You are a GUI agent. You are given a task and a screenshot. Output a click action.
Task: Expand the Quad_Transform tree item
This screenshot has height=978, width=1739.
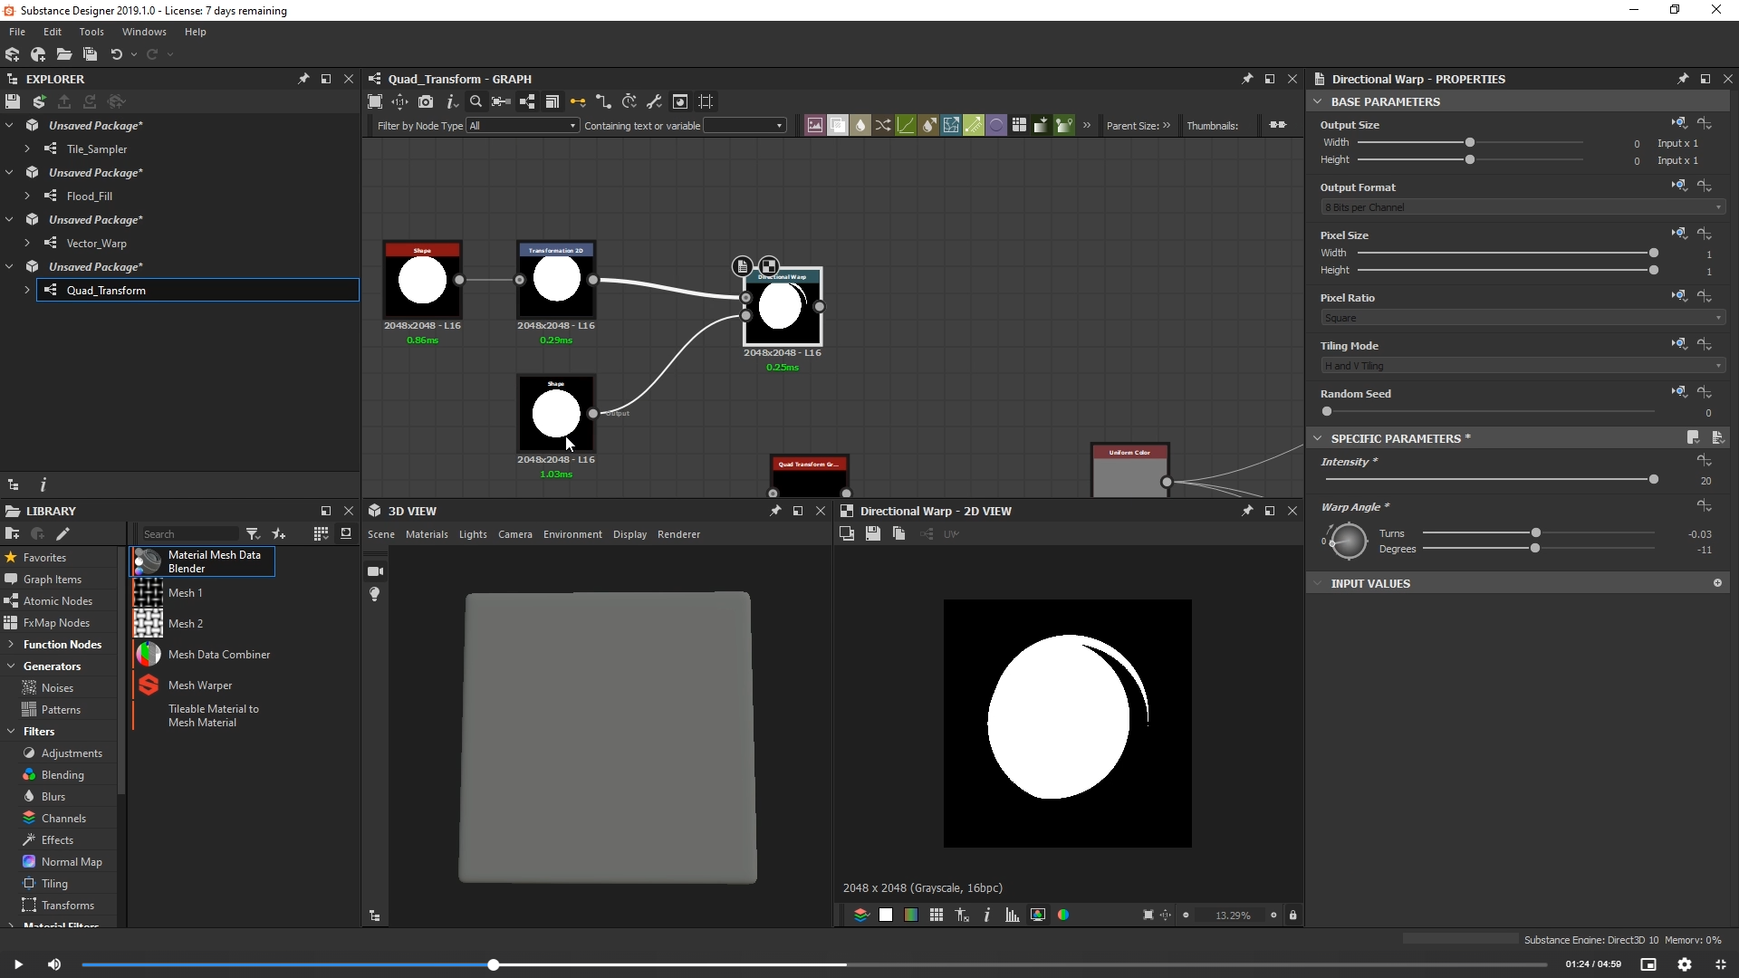click(27, 291)
